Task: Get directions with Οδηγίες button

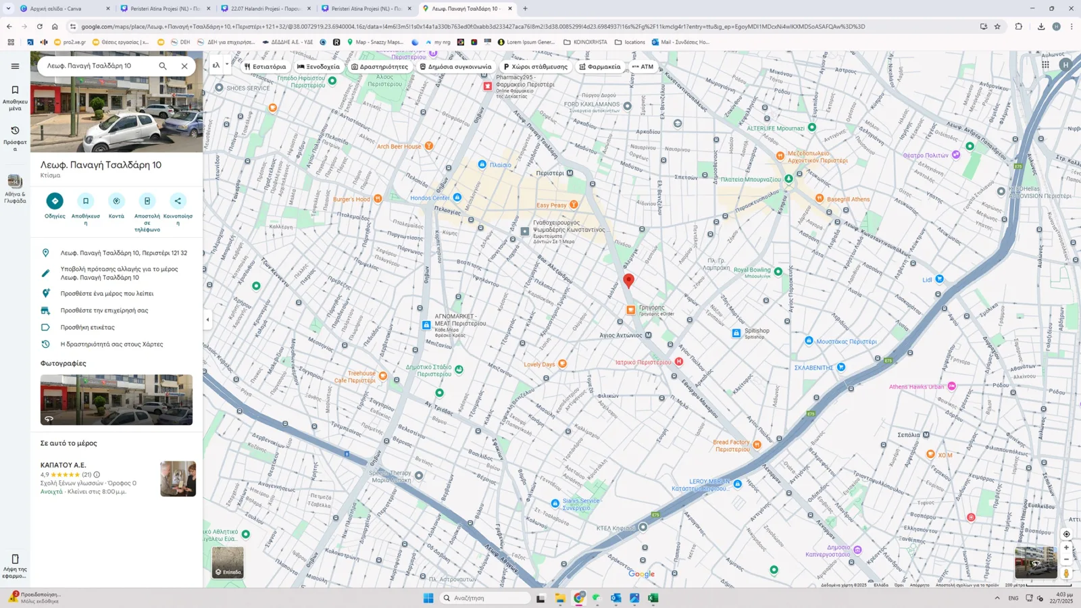Action: pyautogui.click(x=55, y=206)
